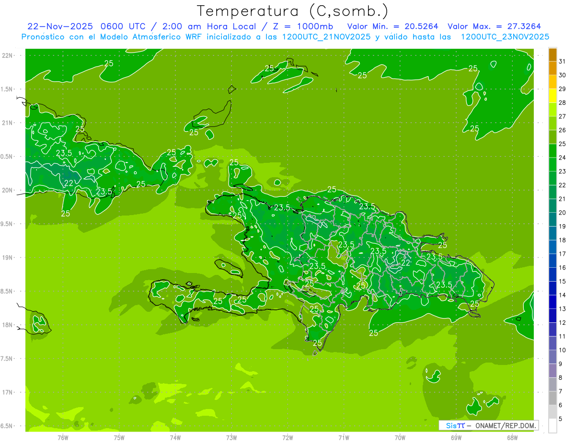The width and height of the screenshot is (575, 444).
Task: Pick the teal legend swatch between 19 and 20
Action: point(552,219)
